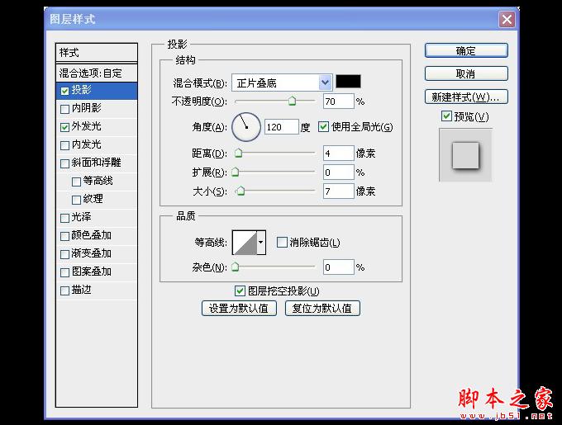Screen dimensions: 562x425
Task: Enable the 颜色叠加 color overlay checkbox
Action: point(64,236)
